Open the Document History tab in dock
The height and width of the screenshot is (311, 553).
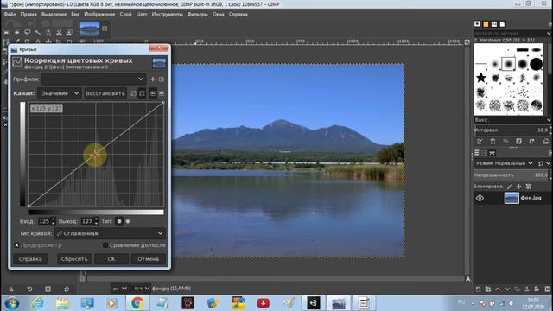pos(503,23)
